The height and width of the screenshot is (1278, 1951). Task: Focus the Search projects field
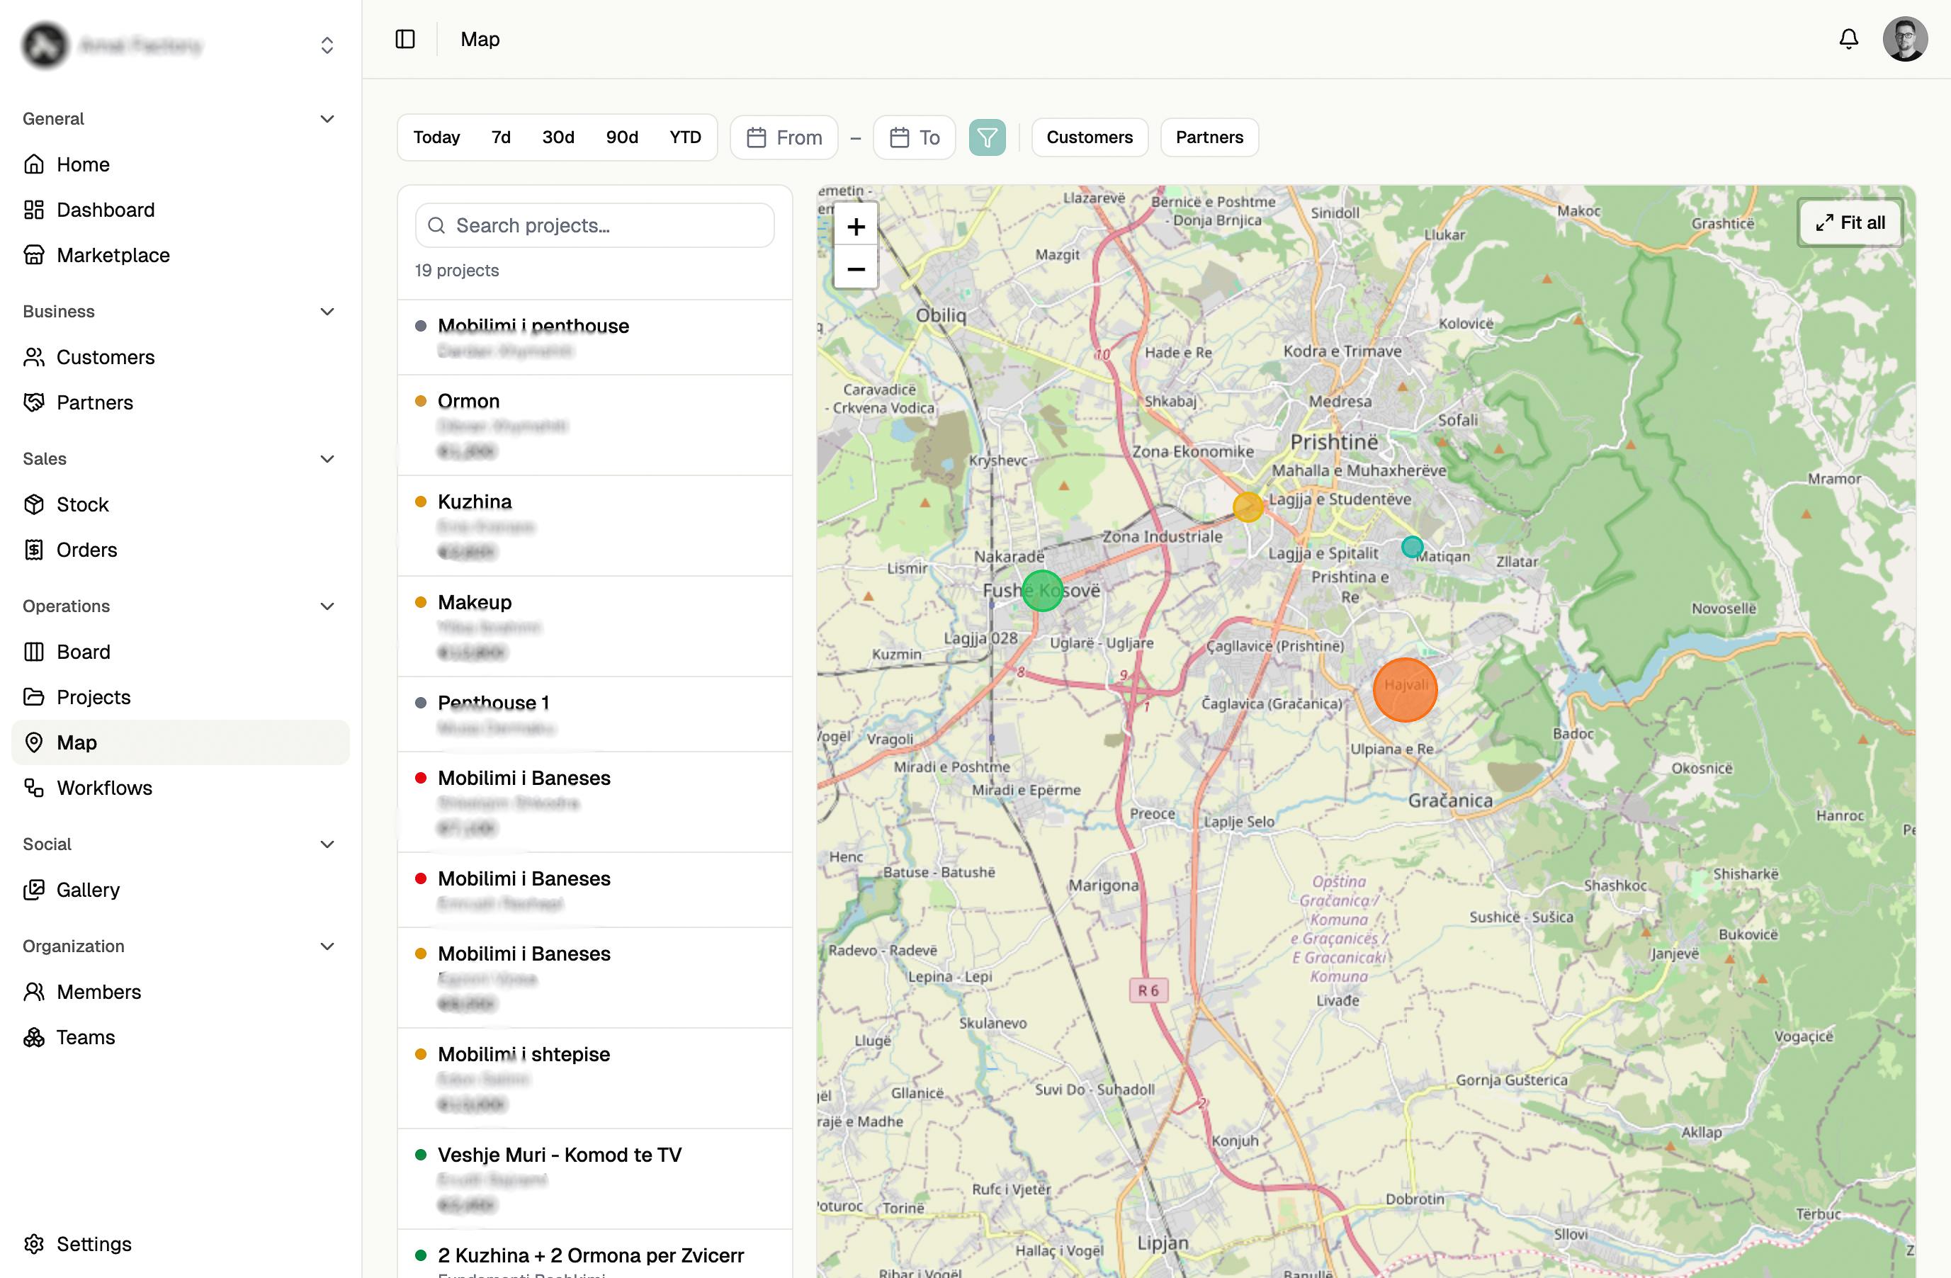(x=594, y=225)
